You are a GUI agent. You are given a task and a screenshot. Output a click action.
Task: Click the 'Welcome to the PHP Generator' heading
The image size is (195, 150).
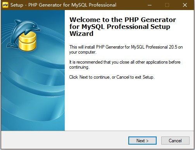(123, 27)
